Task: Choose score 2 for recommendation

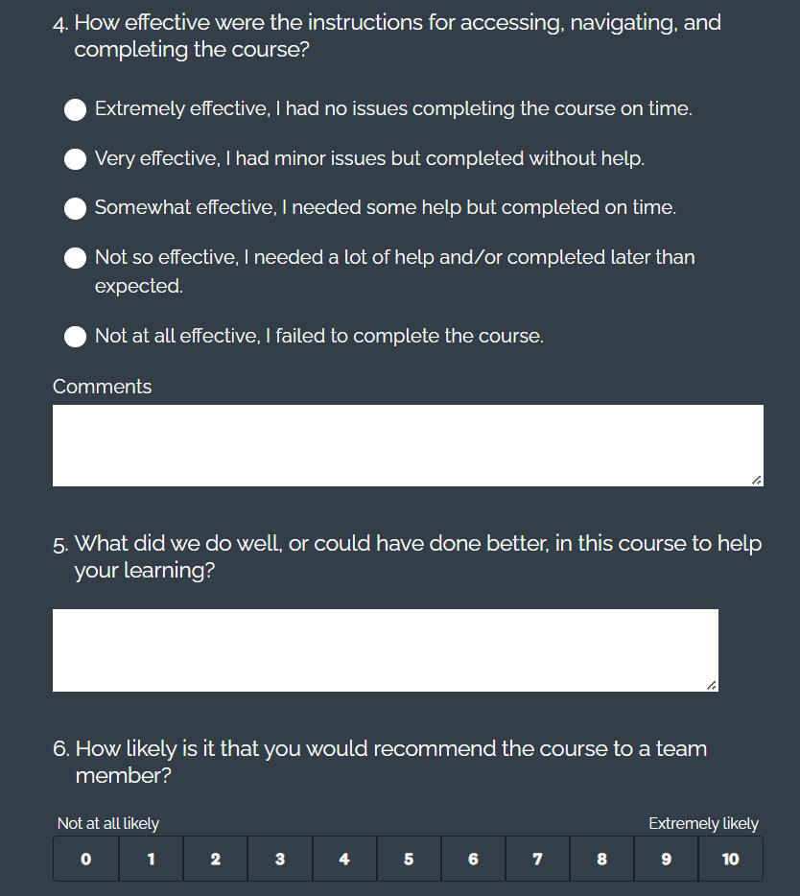Action: click(x=215, y=859)
